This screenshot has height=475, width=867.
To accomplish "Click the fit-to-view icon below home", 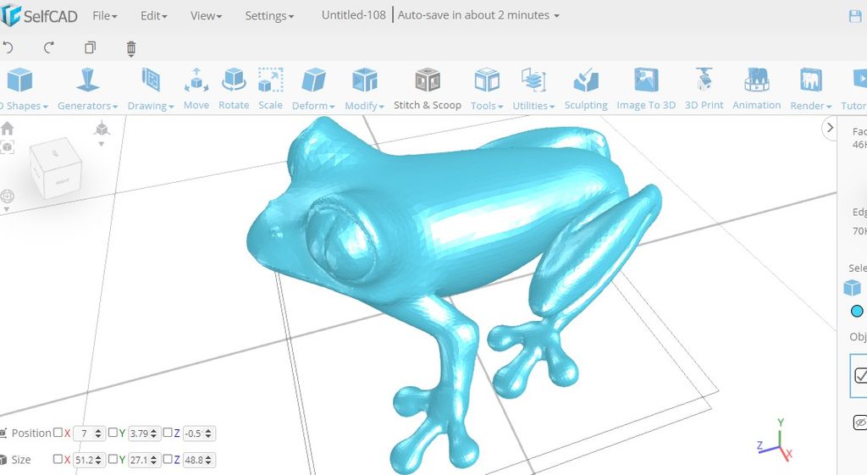I will [x=7, y=147].
